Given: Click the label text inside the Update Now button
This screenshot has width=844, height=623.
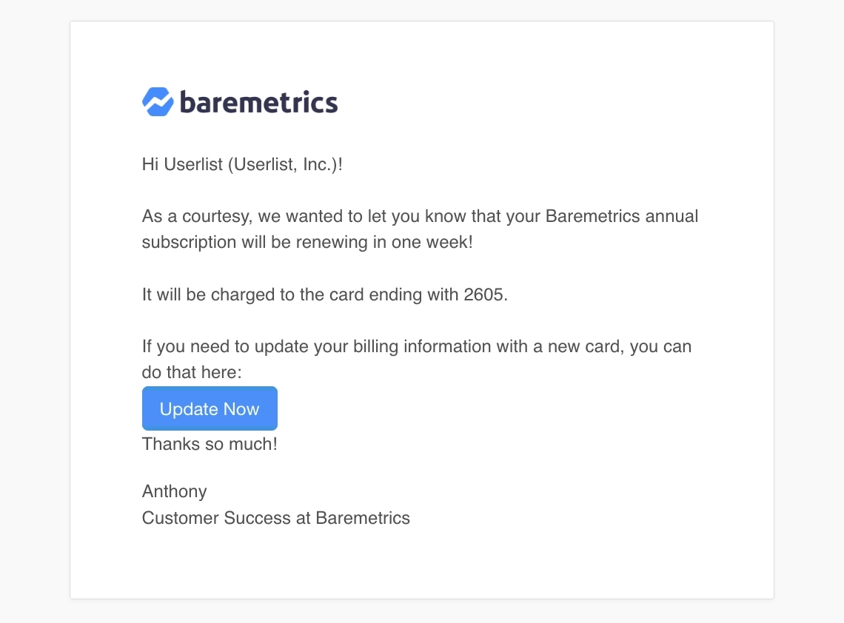Looking at the screenshot, I should pyautogui.click(x=210, y=408).
